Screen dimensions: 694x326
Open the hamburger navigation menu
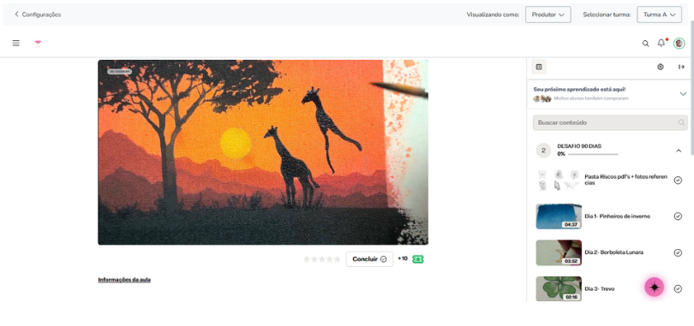click(x=16, y=44)
